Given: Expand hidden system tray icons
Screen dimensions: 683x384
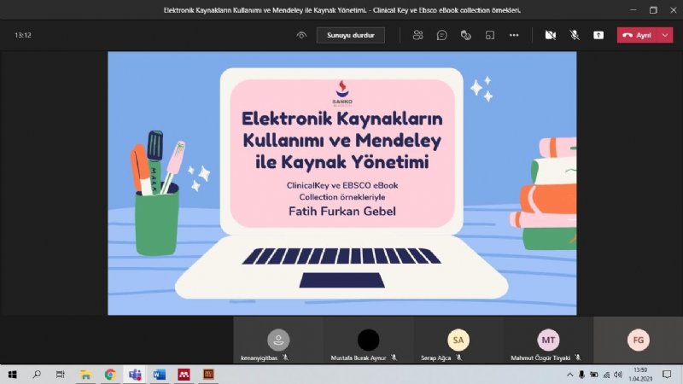Looking at the screenshot, I should 569,375.
